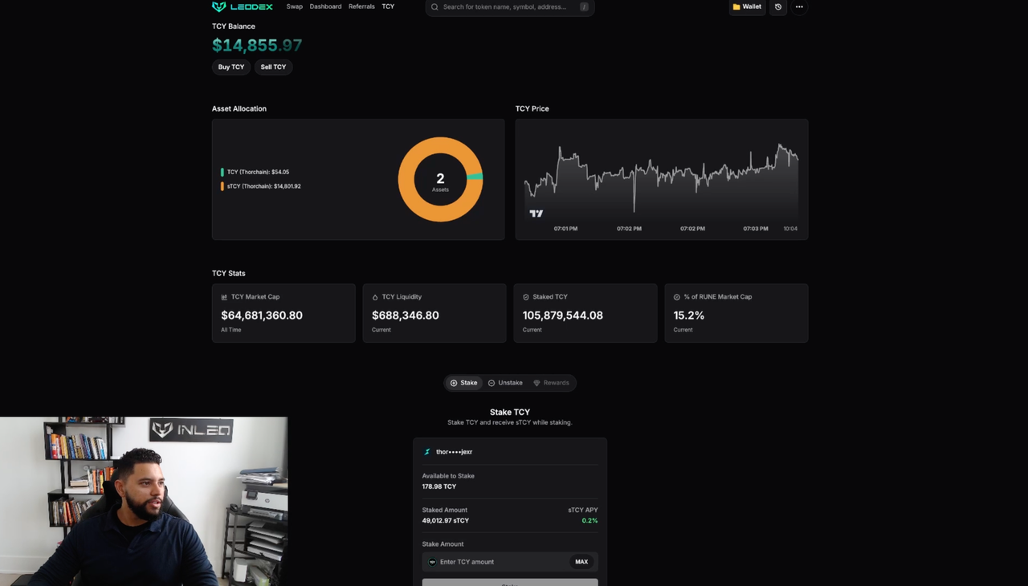Click the orange sTCY legend color bar
The image size is (1028, 586).
pos(222,186)
